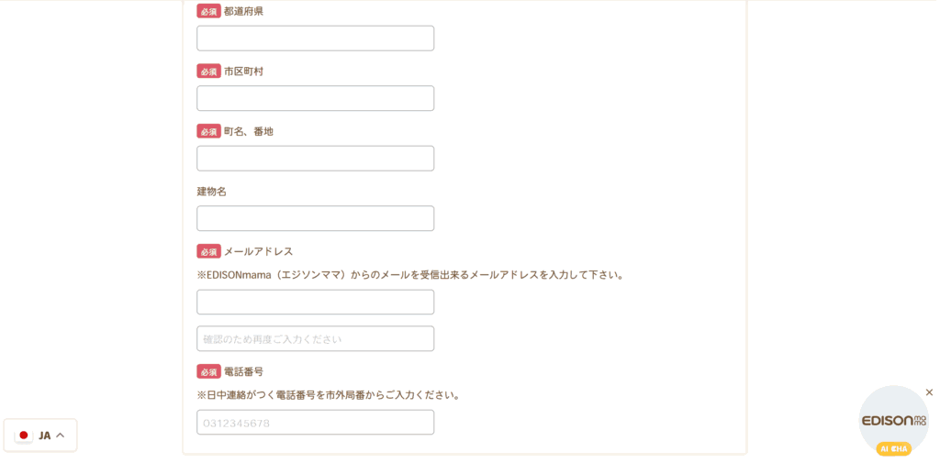Click the メールアドレス input field
Image resolution: width=940 pixels, height=463 pixels.
tap(316, 303)
